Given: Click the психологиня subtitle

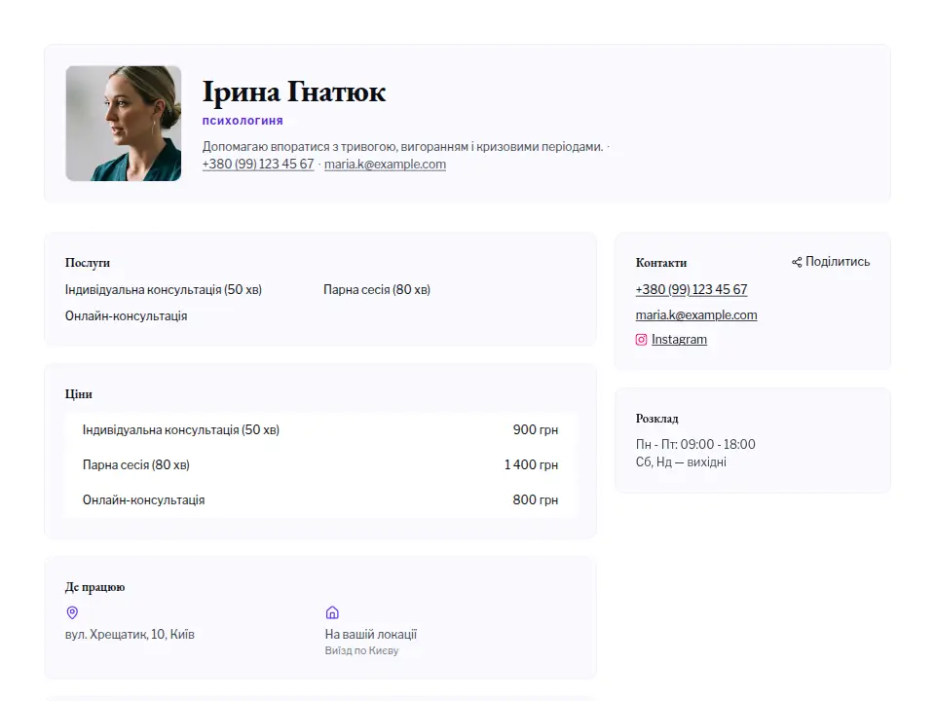Looking at the screenshot, I should pyautogui.click(x=243, y=121).
